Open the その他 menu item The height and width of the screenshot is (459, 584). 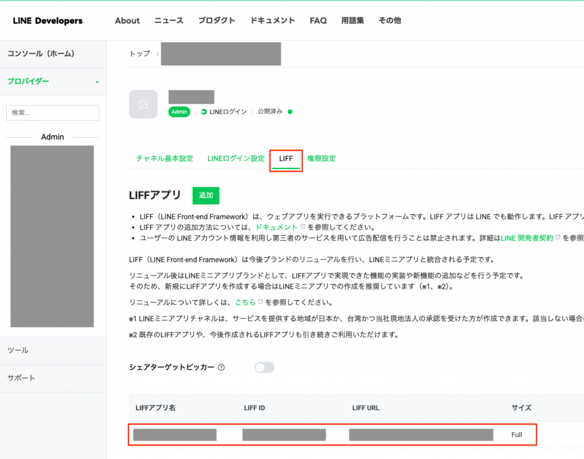390,21
